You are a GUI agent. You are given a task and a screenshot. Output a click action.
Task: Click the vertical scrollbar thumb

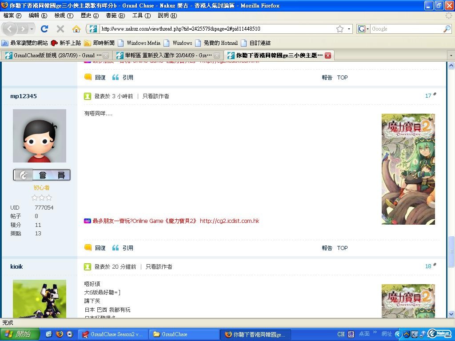(x=451, y=251)
